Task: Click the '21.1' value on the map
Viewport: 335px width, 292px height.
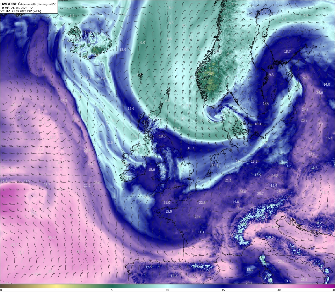Action: point(228,180)
